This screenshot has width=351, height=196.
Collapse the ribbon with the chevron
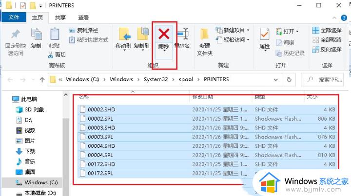tap(334, 18)
